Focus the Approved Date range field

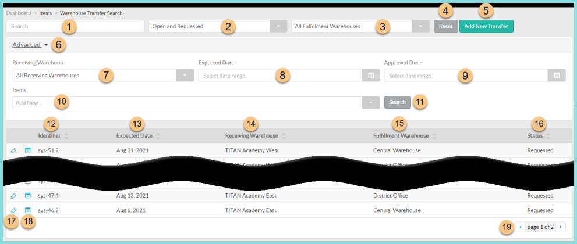click(466, 76)
